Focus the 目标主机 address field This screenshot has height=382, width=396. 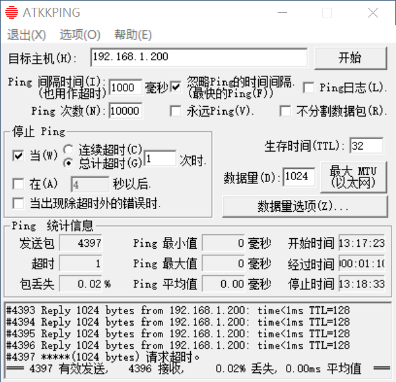click(199, 58)
